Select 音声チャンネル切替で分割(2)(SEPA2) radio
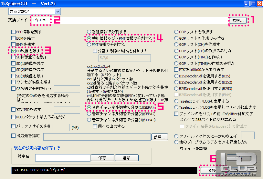Viewport: 263px width, 179px height. [x=89, y=114]
